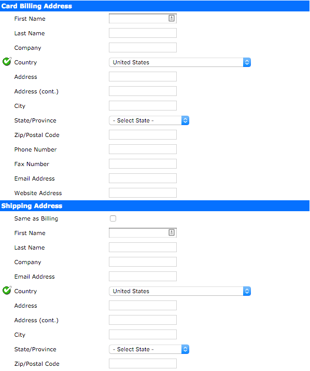Open shipping Country dropdown showing United States

pos(180,291)
